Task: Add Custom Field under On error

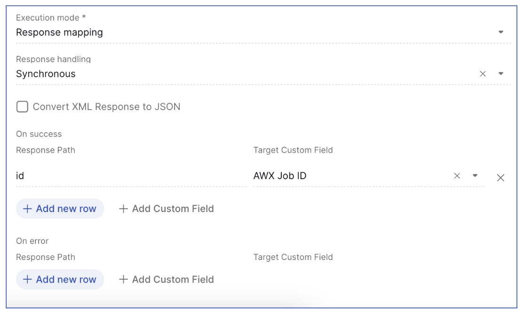Action: (167, 279)
